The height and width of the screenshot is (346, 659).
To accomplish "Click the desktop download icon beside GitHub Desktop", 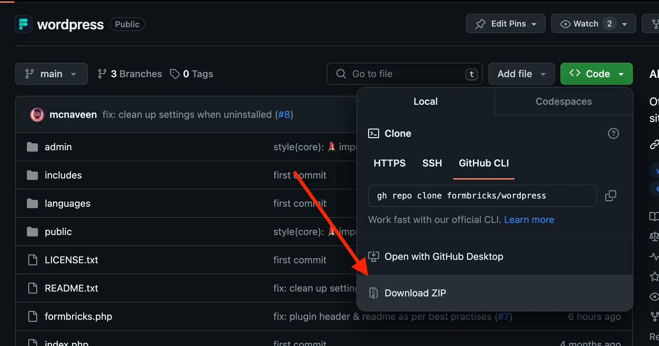I will click(374, 256).
